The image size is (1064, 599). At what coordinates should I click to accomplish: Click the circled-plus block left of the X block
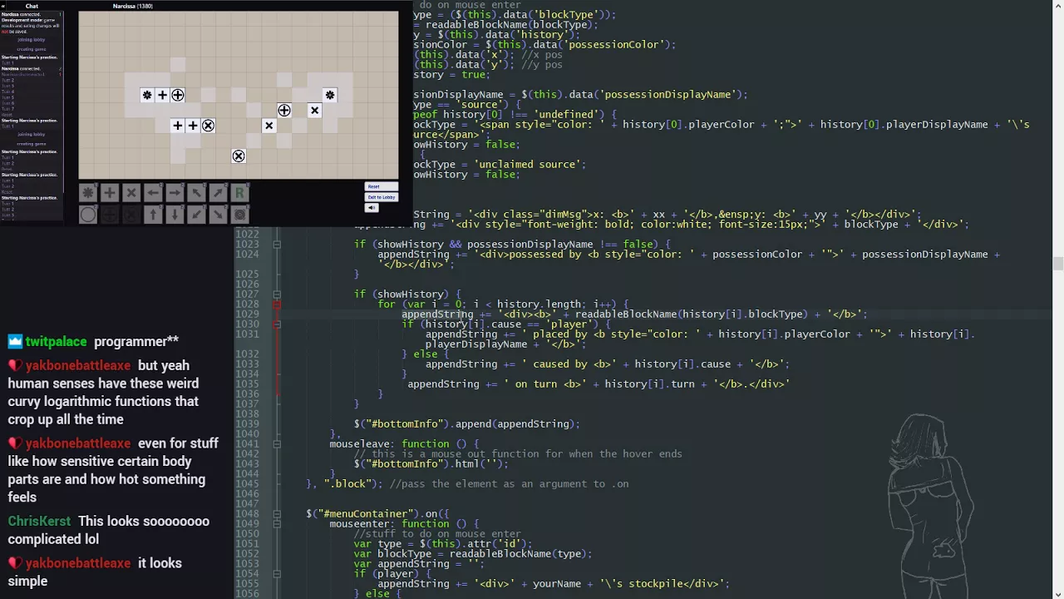point(284,110)
